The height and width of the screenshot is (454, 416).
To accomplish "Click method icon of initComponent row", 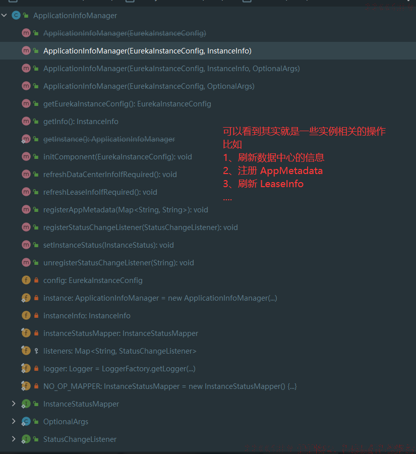I will tap(26, 157).
